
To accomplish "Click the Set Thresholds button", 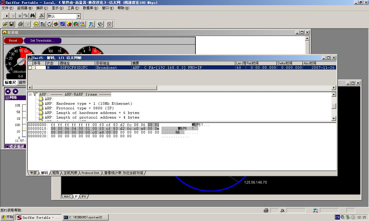I will pos(42,41).
